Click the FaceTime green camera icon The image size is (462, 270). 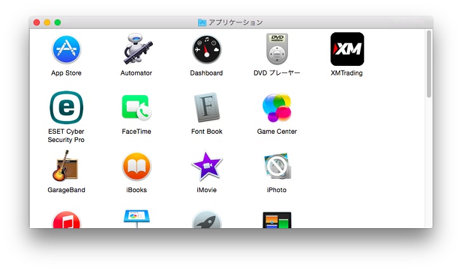coord(136,108)
